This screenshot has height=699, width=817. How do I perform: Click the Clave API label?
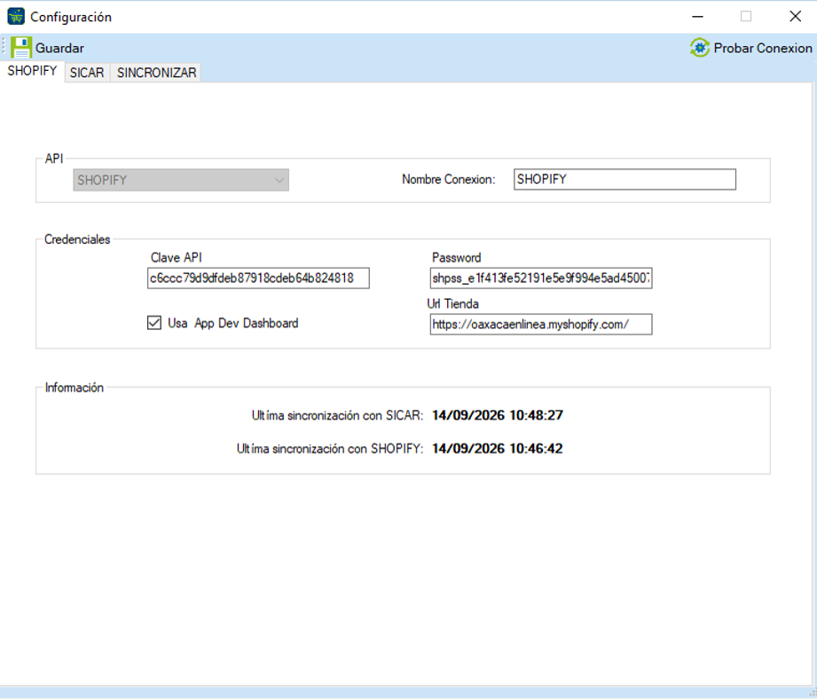(x=177, y=257)
